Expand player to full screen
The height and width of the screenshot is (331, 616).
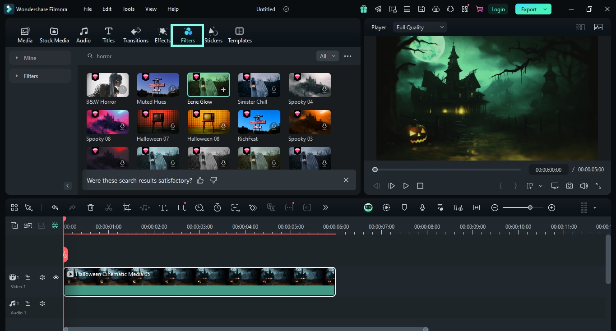(x=598, y=186)
